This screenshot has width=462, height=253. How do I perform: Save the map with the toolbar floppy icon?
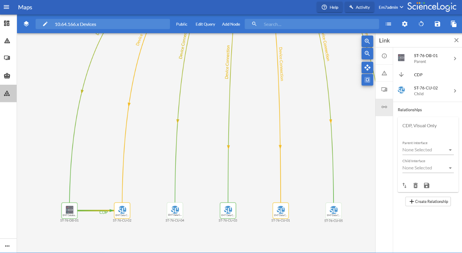(x=437, y=24)
